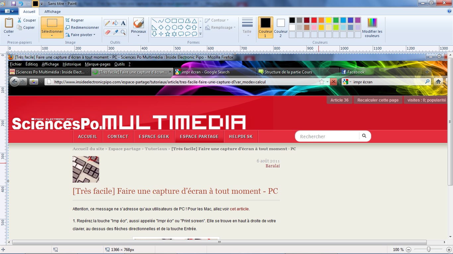The height and width of the screenshot is (254, 453).
Task: Click the Magnifier zoom tool
Action: click(123, 32)
